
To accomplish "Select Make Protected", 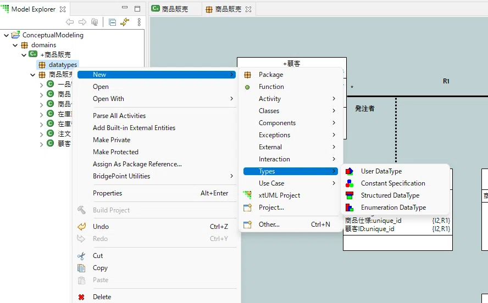I will 157,152.
